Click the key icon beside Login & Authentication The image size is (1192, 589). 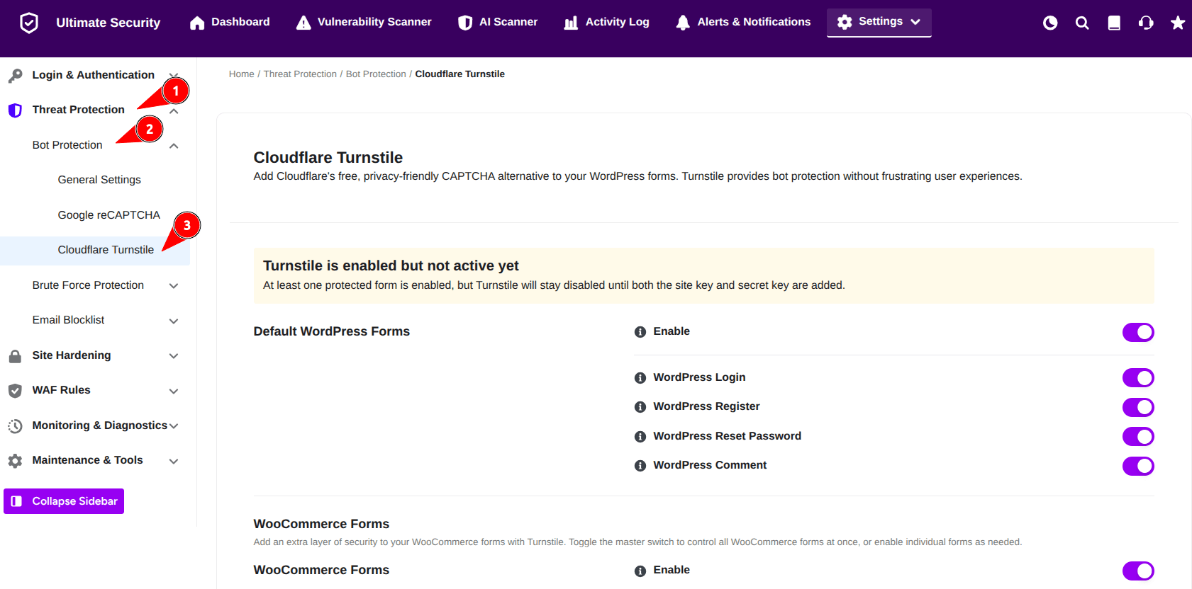coord(15,76)
